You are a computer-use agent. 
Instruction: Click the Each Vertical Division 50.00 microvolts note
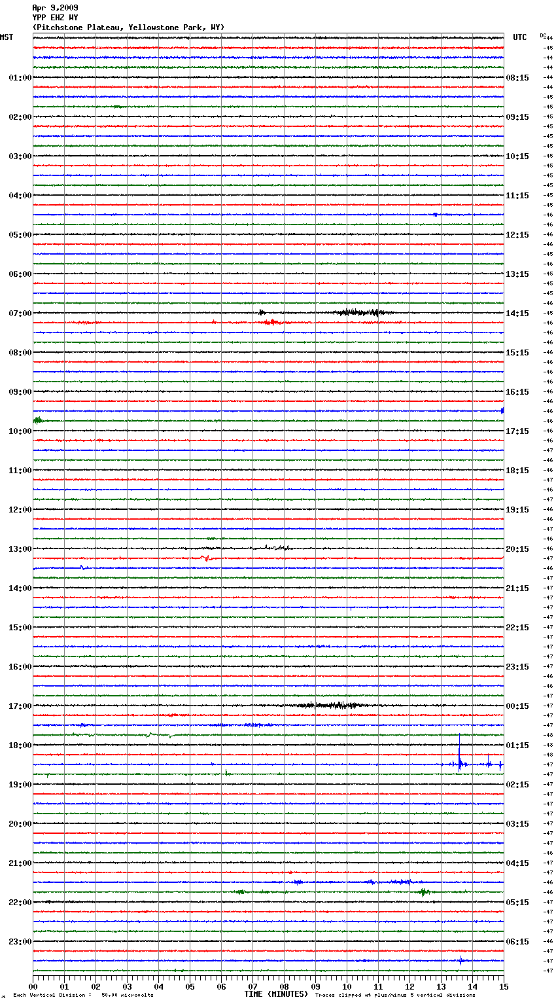[83, 995]
